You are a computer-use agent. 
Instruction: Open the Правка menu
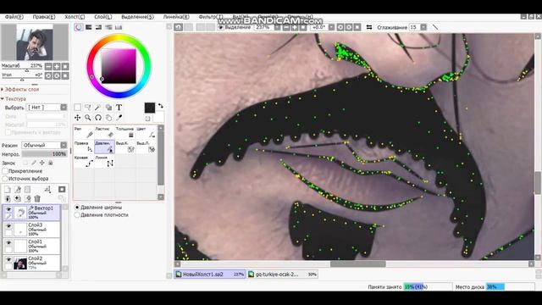(x=44, y=17)
